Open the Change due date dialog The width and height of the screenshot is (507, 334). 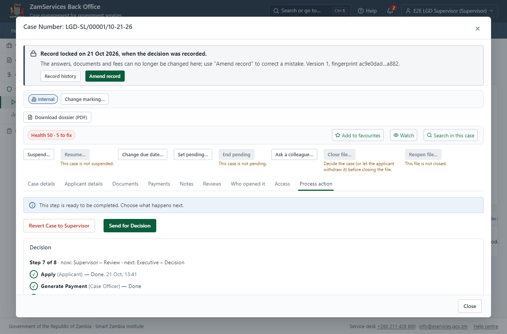click(x=143, y=154)
